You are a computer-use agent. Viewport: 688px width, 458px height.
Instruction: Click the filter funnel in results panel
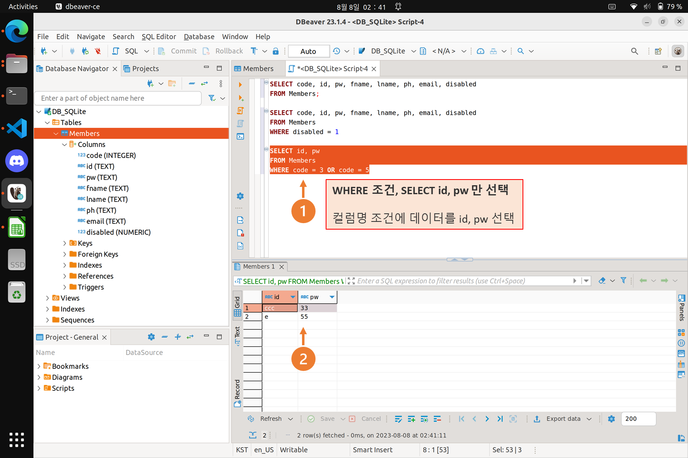click(x=624, y=280)
